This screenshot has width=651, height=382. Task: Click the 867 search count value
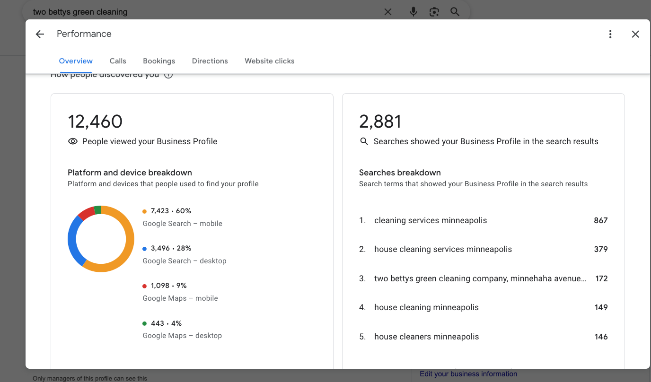pyautogui.click(x=601, y=220)
